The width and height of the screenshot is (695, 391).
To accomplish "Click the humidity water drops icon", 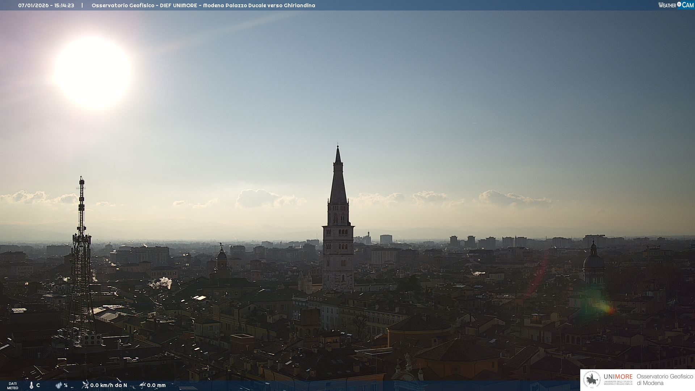I will coord(59,385).
